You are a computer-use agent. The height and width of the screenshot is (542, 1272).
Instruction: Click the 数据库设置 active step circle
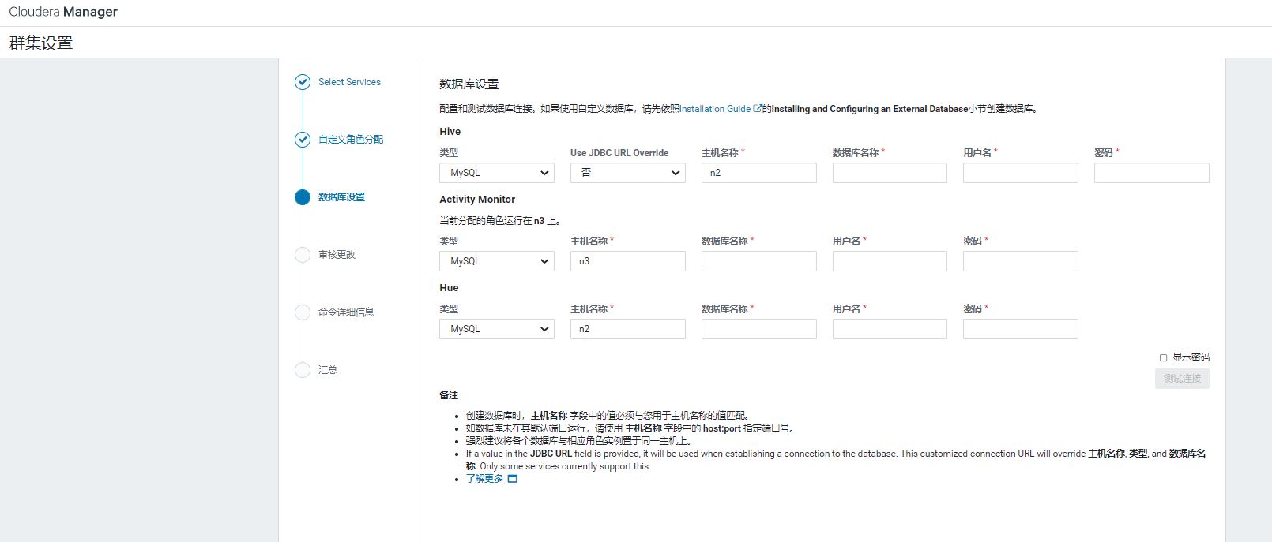303,197
